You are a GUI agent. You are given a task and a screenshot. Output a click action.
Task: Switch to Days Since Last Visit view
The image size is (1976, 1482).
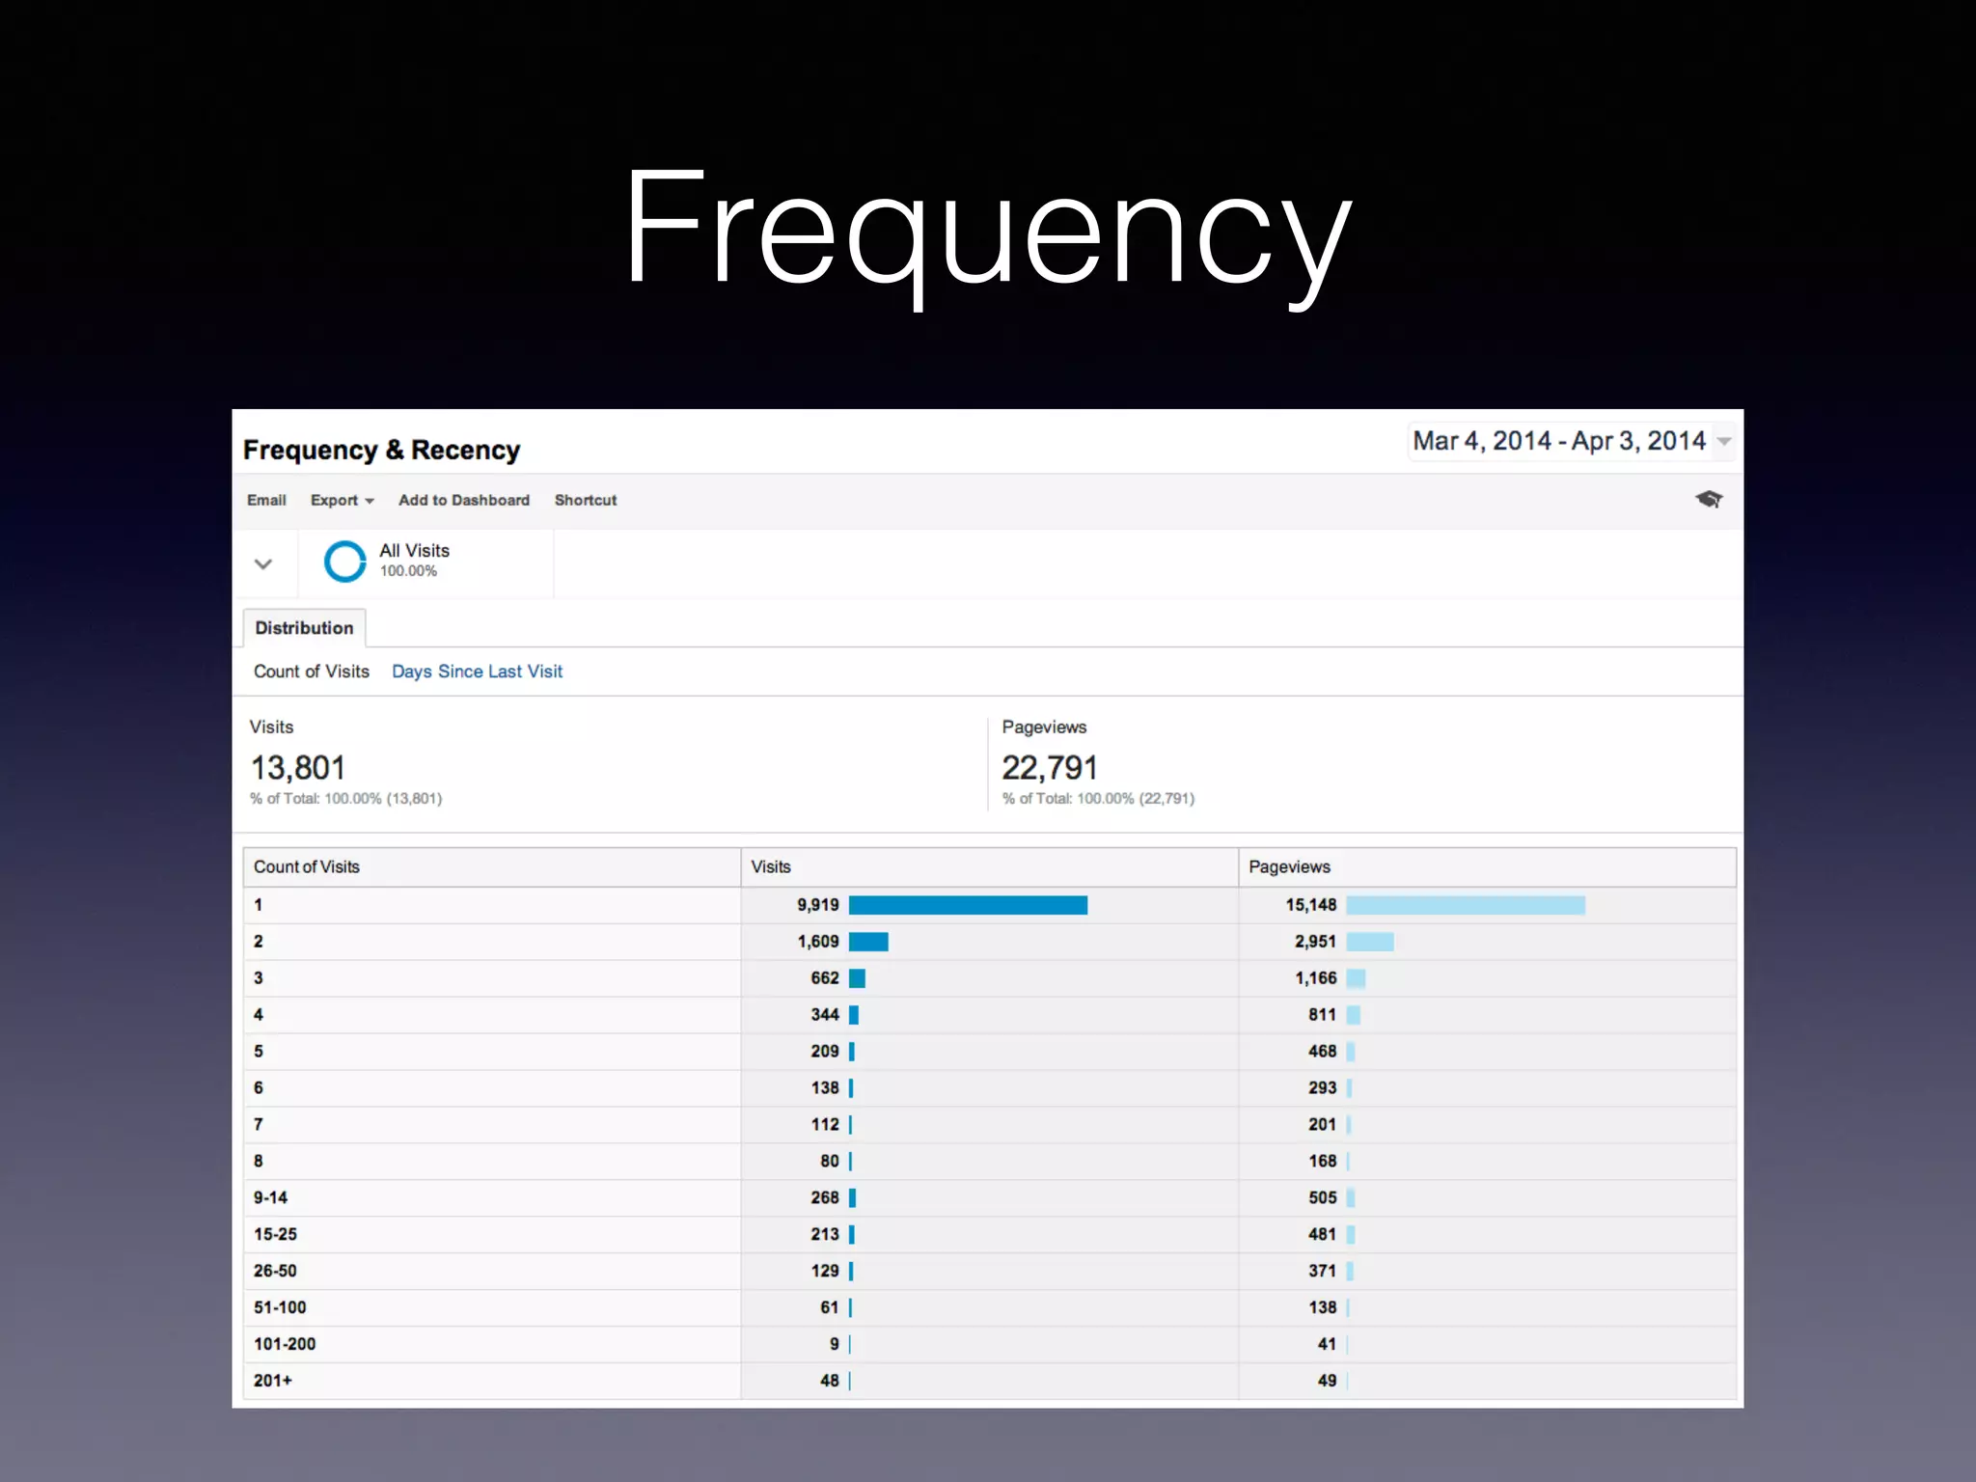[x=477, y=672]
